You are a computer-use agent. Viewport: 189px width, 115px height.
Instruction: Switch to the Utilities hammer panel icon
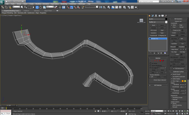166,16
